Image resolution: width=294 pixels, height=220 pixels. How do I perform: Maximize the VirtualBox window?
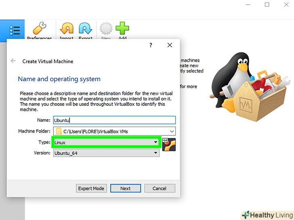pos(267,5)
